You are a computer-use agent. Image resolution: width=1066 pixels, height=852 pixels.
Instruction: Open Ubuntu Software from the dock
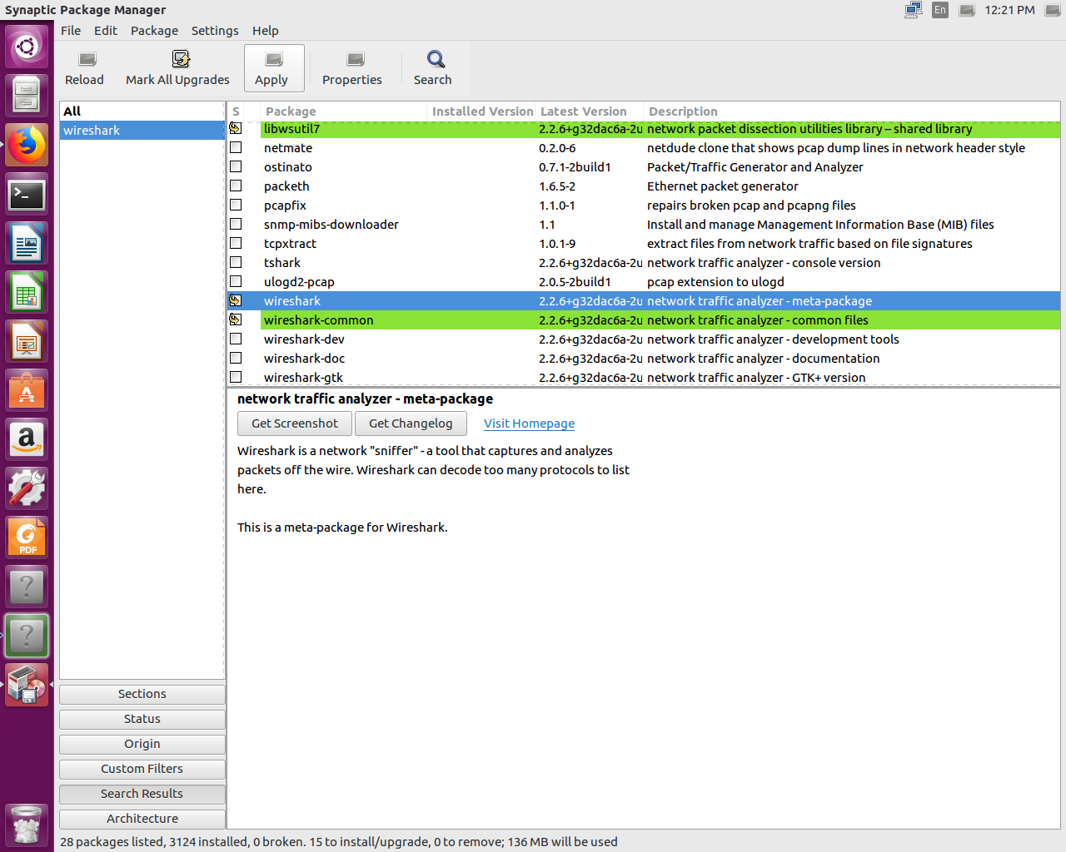coord(27,391)
